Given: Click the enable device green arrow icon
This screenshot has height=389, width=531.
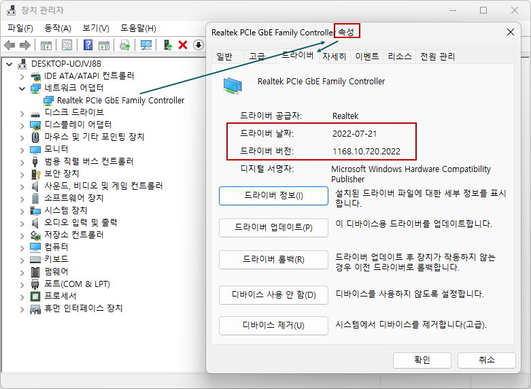Looking at the screenshot, I should point(168,45).
